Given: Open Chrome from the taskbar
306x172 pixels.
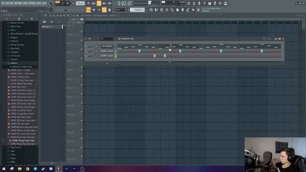Looking at the screenshot, I should (x=28, y=169).
